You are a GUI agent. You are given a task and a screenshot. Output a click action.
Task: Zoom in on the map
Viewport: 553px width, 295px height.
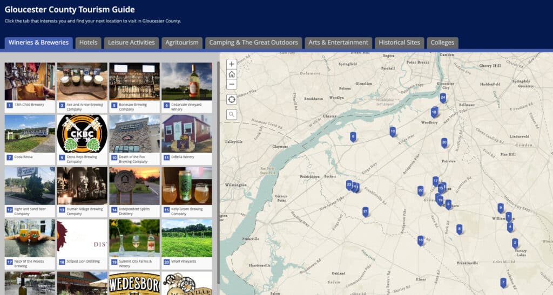[232, 64]
